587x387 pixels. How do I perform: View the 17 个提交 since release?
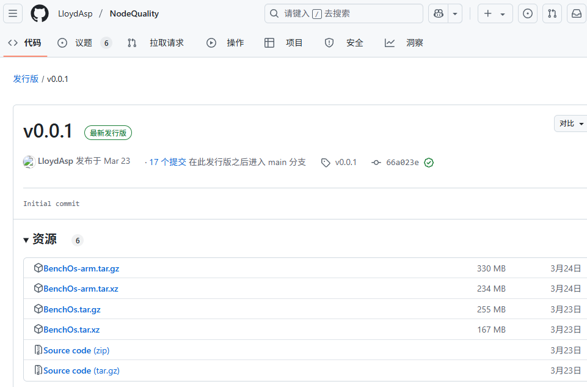tap(168, 162)
